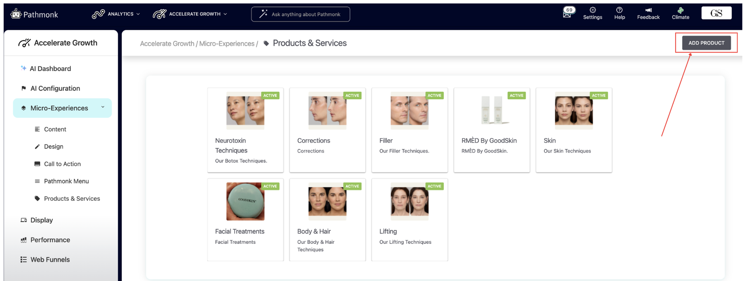The height and width of the screenshot is (281, 744).
Task: Click the 'Our Lifting Techniques' description text
Action: (405, 242)
